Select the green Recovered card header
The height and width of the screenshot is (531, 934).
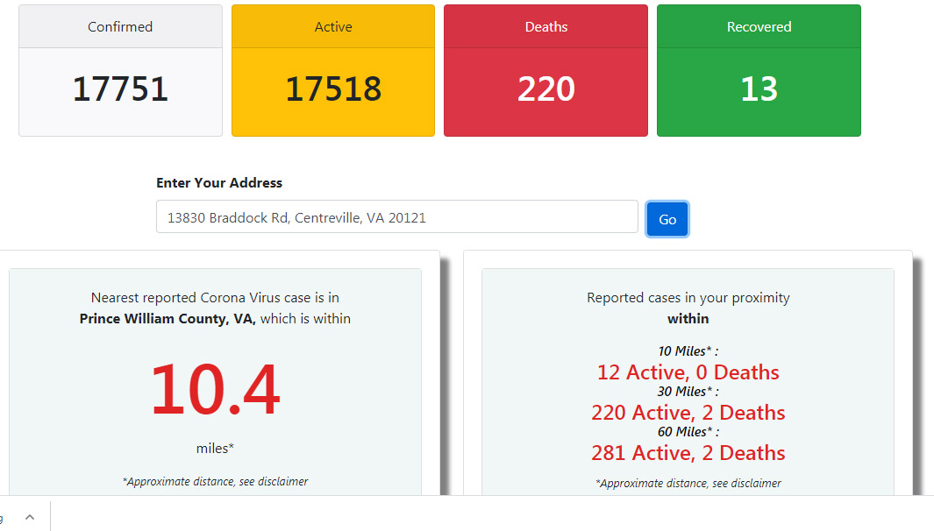point(759,27)
